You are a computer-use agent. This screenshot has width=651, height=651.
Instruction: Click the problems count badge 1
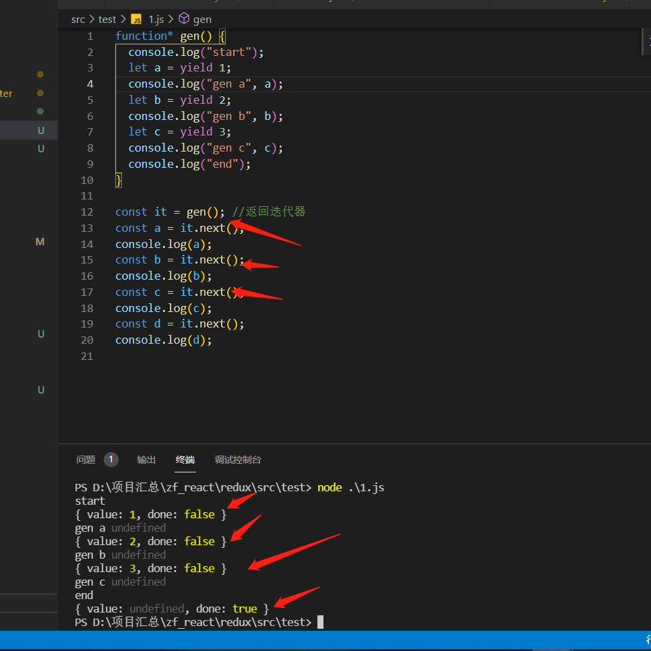click(x=111, y=459)
